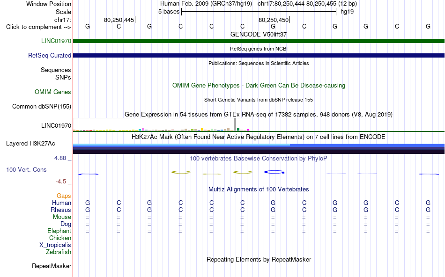Click 'Short Genetic Variants from dbSNP release 155'

(259, 100)
